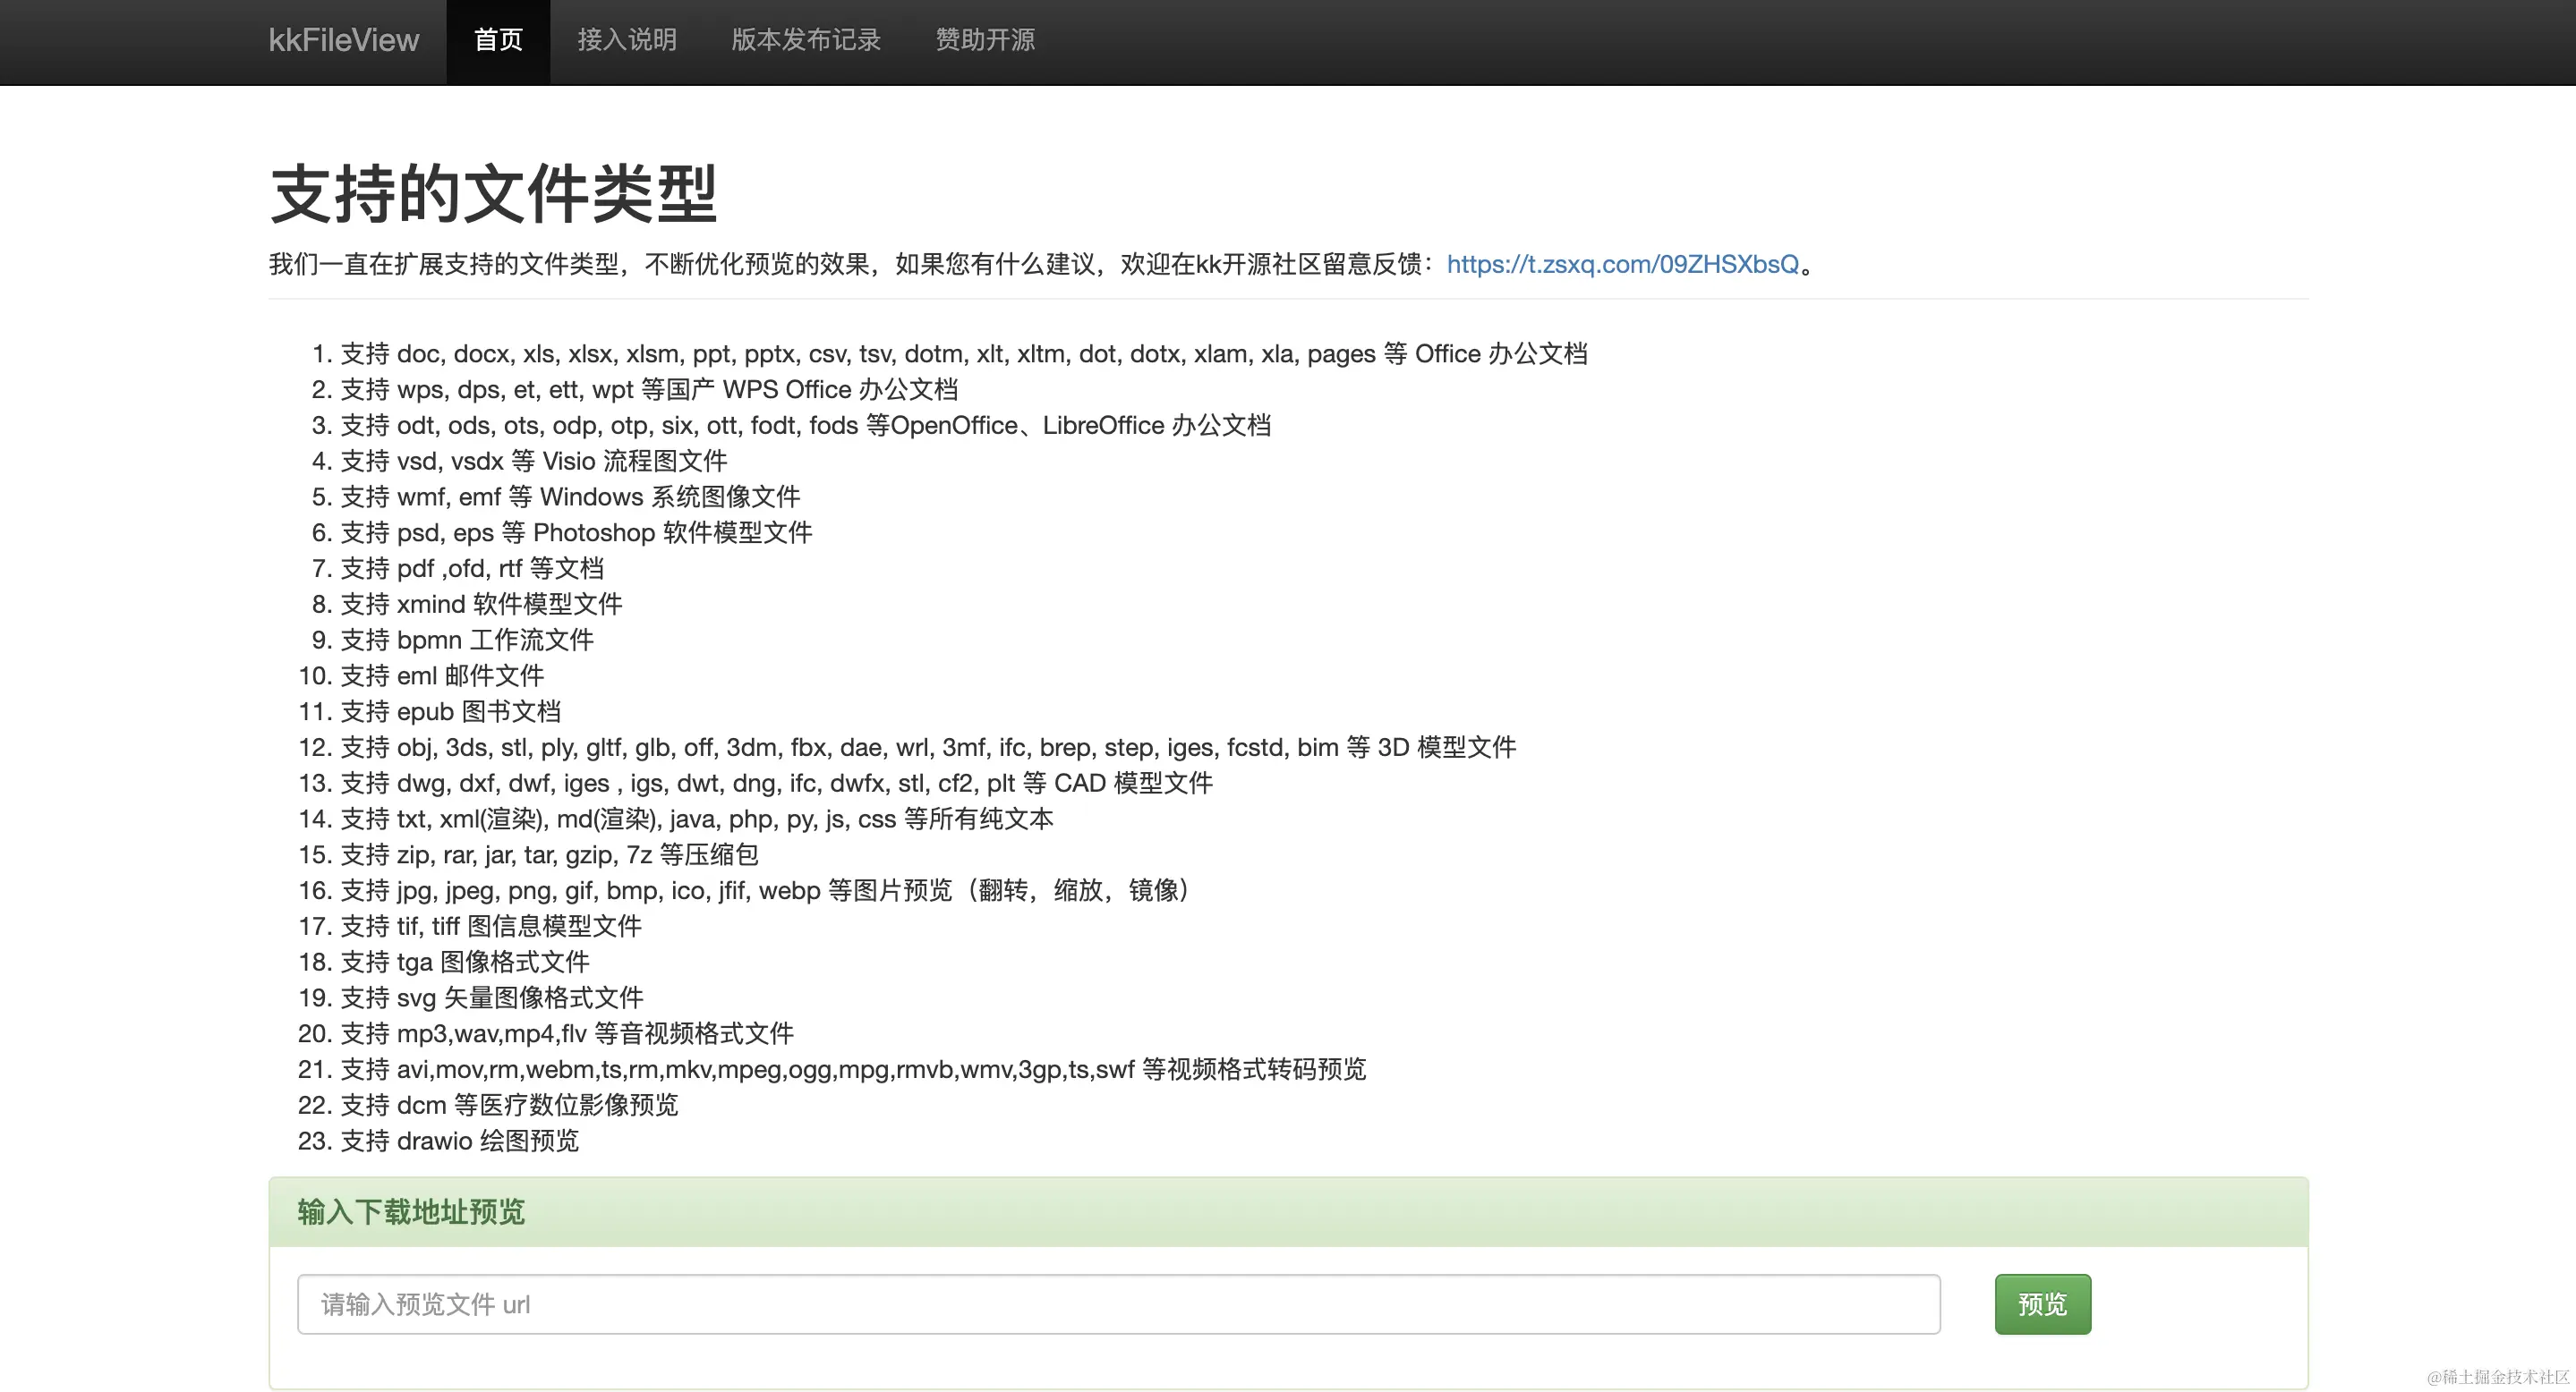Image resolution: width=2576 pixels, height=1392 pixels.
Task: Click the zip, rar 等压缩包 list item
Action: coord(549,855)
